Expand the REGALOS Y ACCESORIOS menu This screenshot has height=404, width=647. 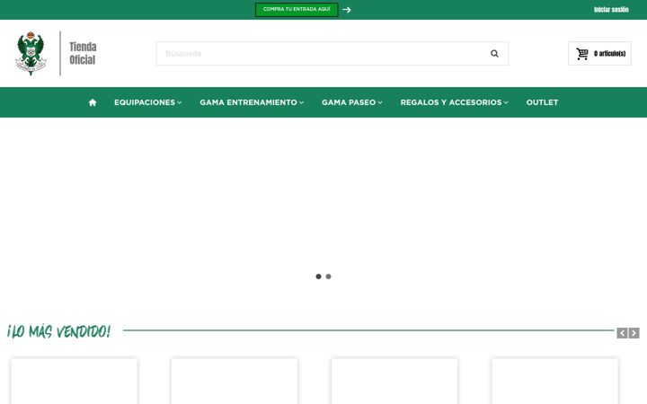coord(454,102)
